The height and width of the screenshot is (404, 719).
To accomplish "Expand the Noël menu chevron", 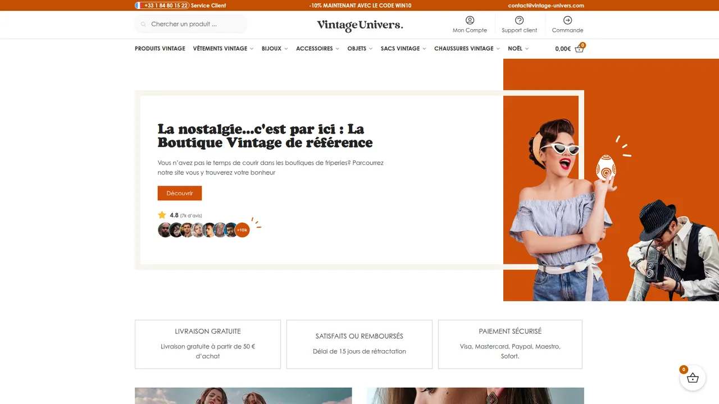I will pos(527,49).
